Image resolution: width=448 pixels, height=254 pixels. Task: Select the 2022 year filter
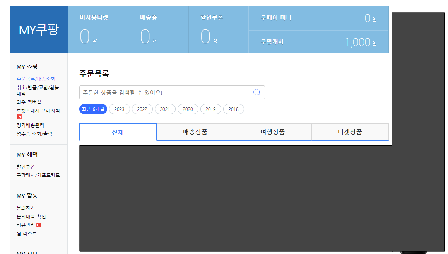click(x=142, y=109)
